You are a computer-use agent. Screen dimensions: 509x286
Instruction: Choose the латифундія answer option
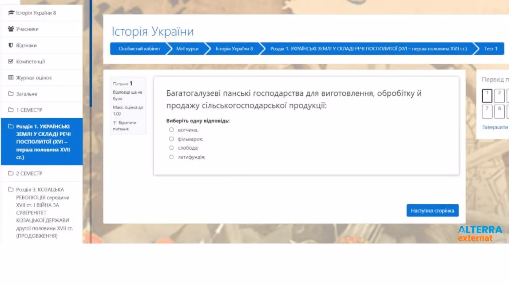tap(171, 157)
